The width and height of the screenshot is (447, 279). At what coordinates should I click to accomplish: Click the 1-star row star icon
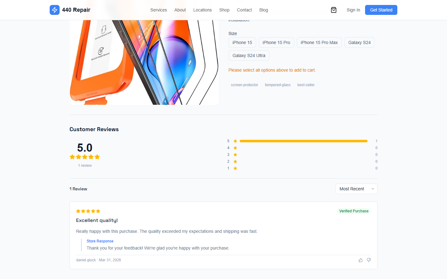pos(235,168)
